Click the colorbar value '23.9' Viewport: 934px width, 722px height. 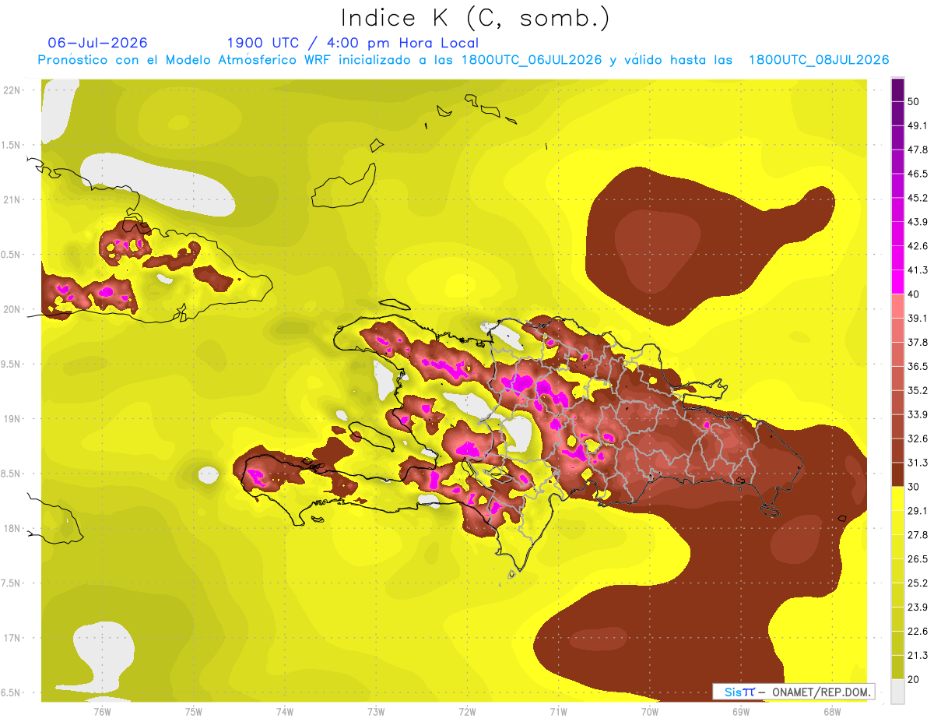coord(918,608)
